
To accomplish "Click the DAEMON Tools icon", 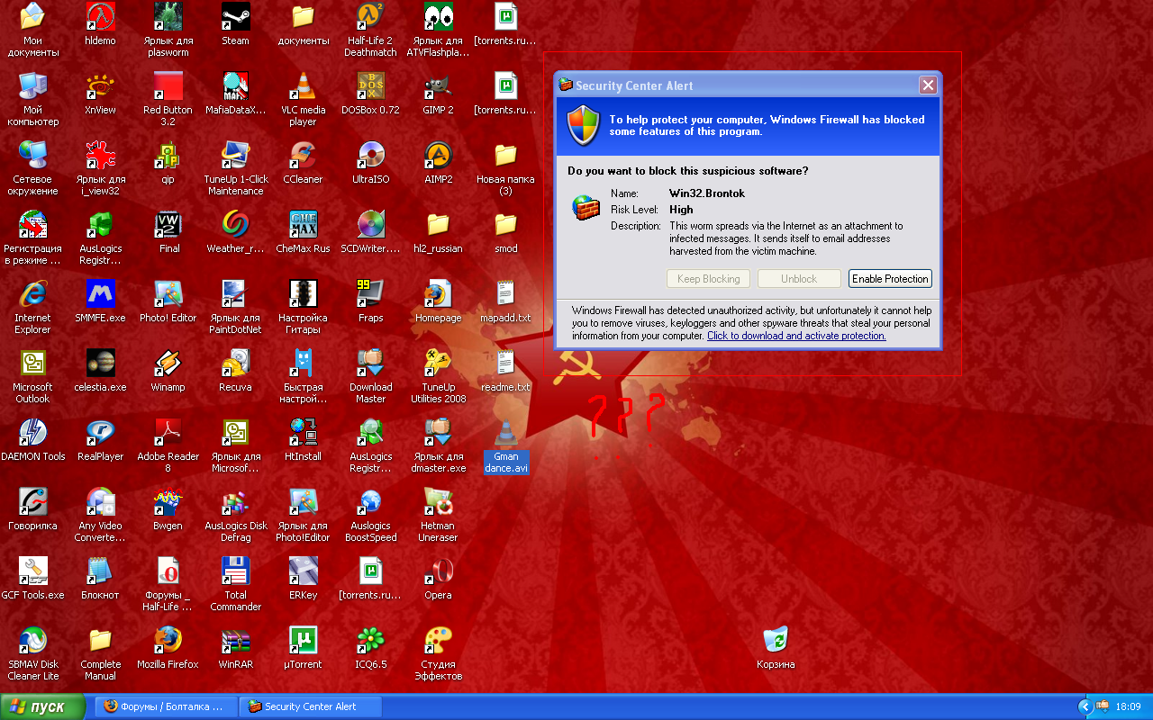I will [x=33, y=432].
